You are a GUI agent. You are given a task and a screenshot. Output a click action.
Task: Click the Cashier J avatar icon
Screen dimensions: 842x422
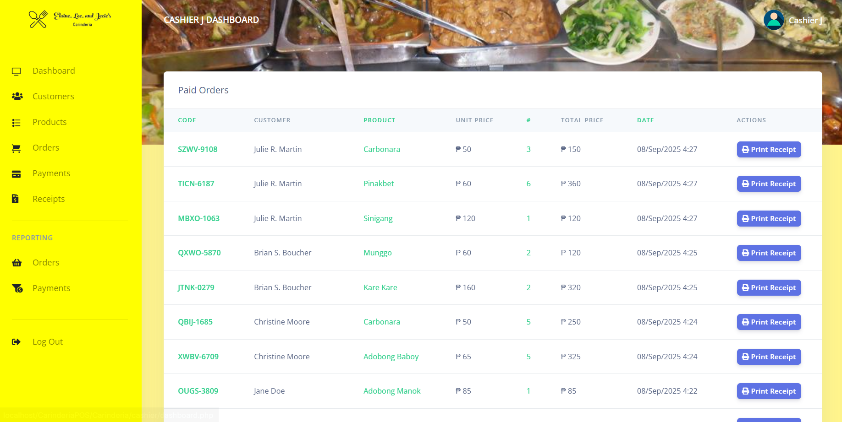[774, 20]
